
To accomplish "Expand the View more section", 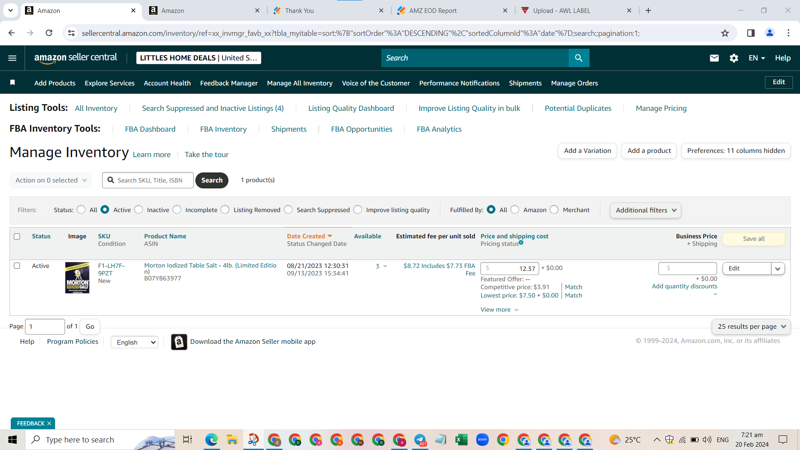I will [x=499, y=310].
